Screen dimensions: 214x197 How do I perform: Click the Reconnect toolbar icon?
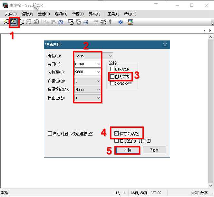[x=29, y=22]
